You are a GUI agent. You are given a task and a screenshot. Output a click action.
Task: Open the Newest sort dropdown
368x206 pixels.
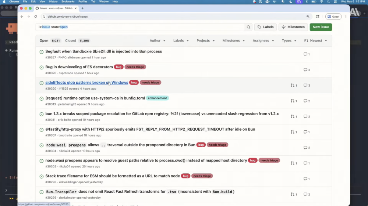[315, 41]
